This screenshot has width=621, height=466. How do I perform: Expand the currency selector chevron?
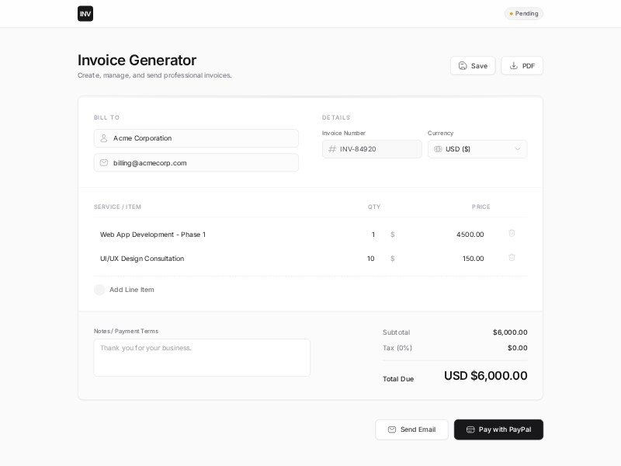518,149
